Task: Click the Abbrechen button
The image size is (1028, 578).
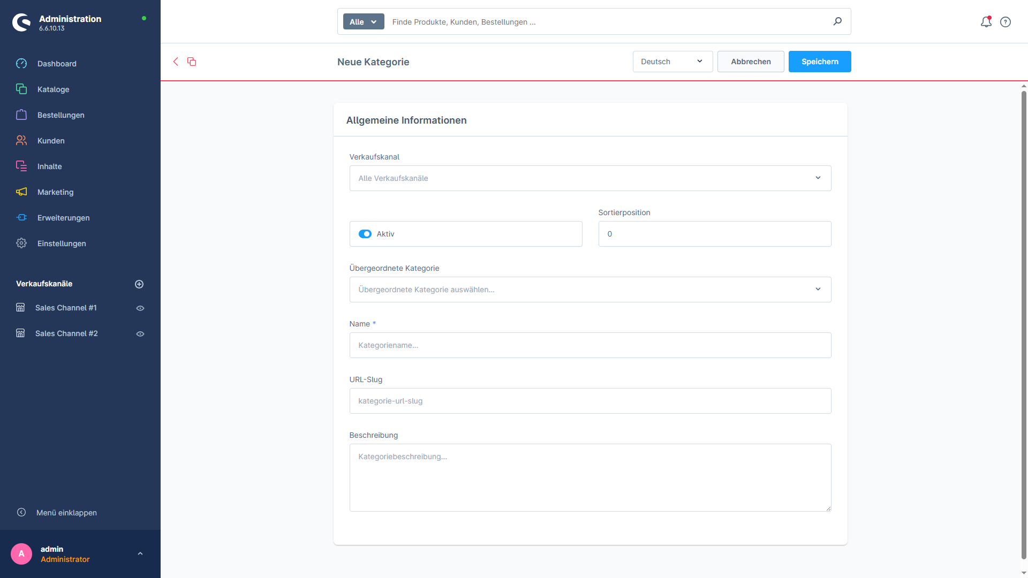Action: coord(751,62)
